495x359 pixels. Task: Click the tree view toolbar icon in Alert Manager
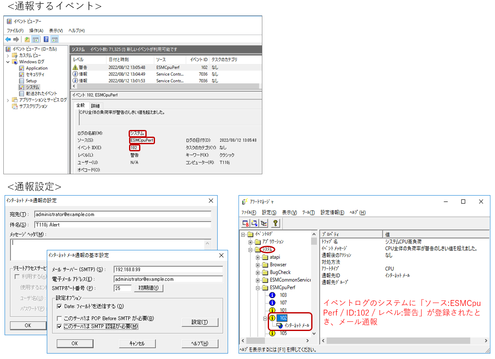tap(263, 223)
